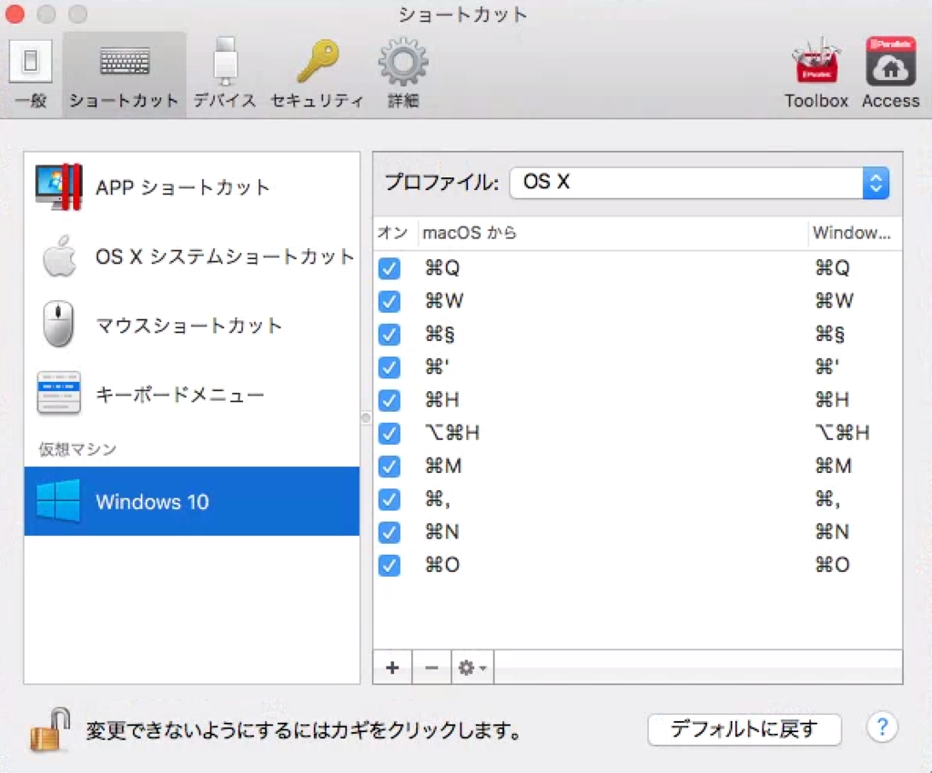This screenshot has height=773, width=932.
Task: Select the ⌘Q macOS shortcut cell
Action: pos(443,268)
